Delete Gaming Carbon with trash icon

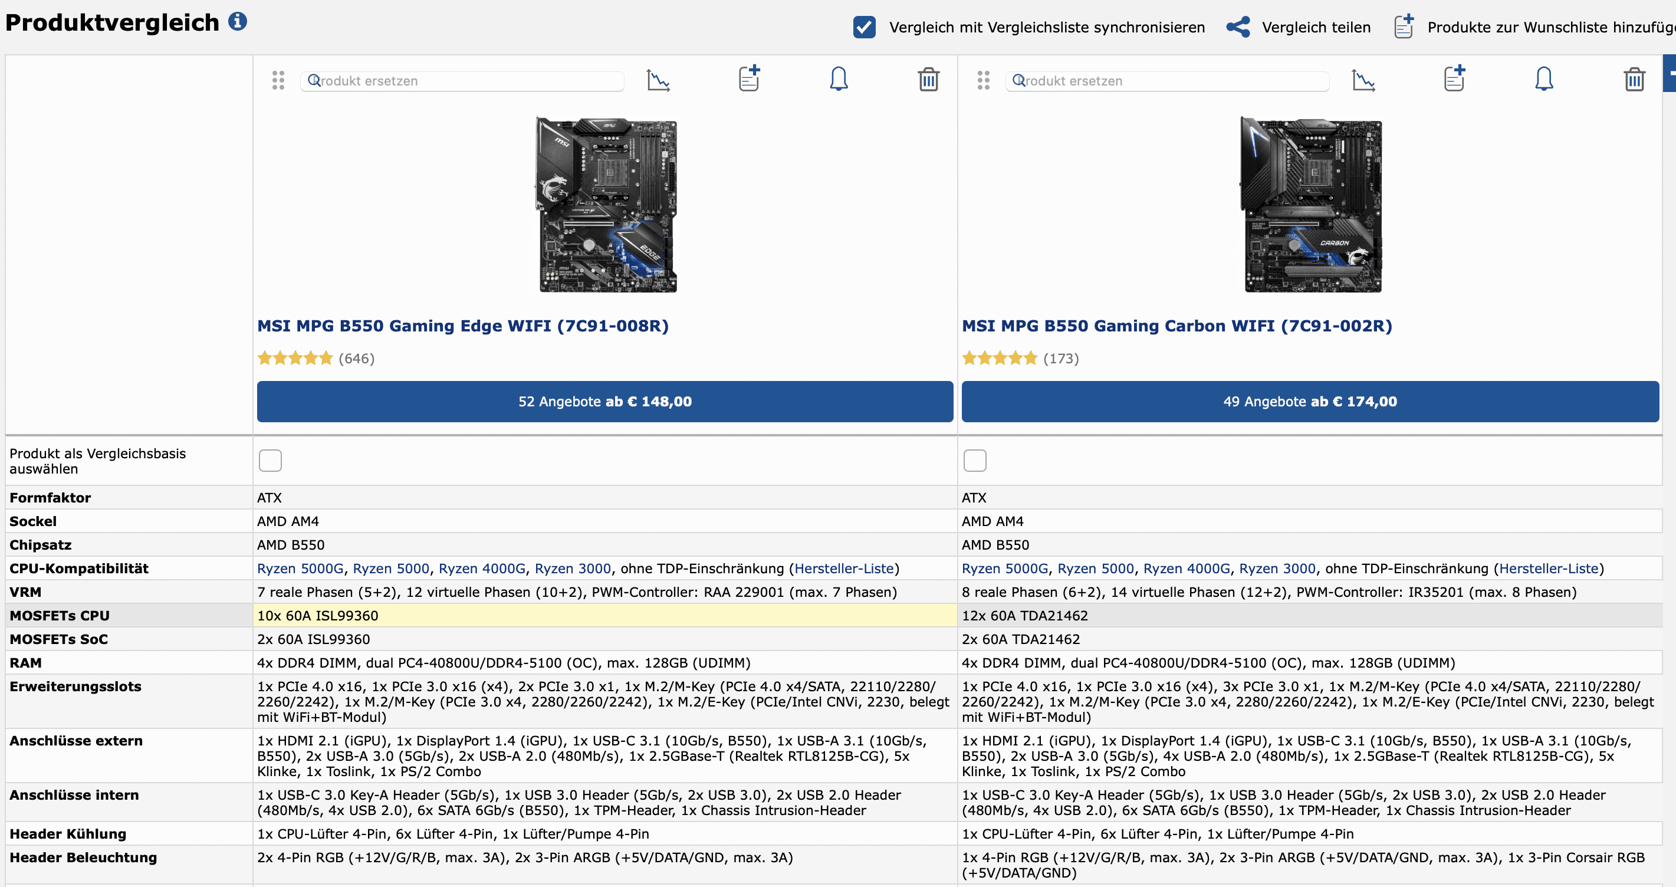1634,80
